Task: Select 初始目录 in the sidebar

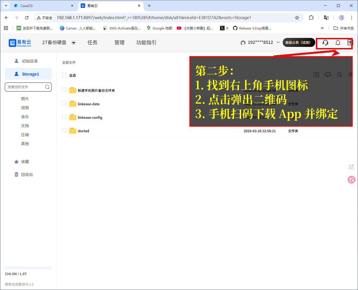Action: [28, 61]
